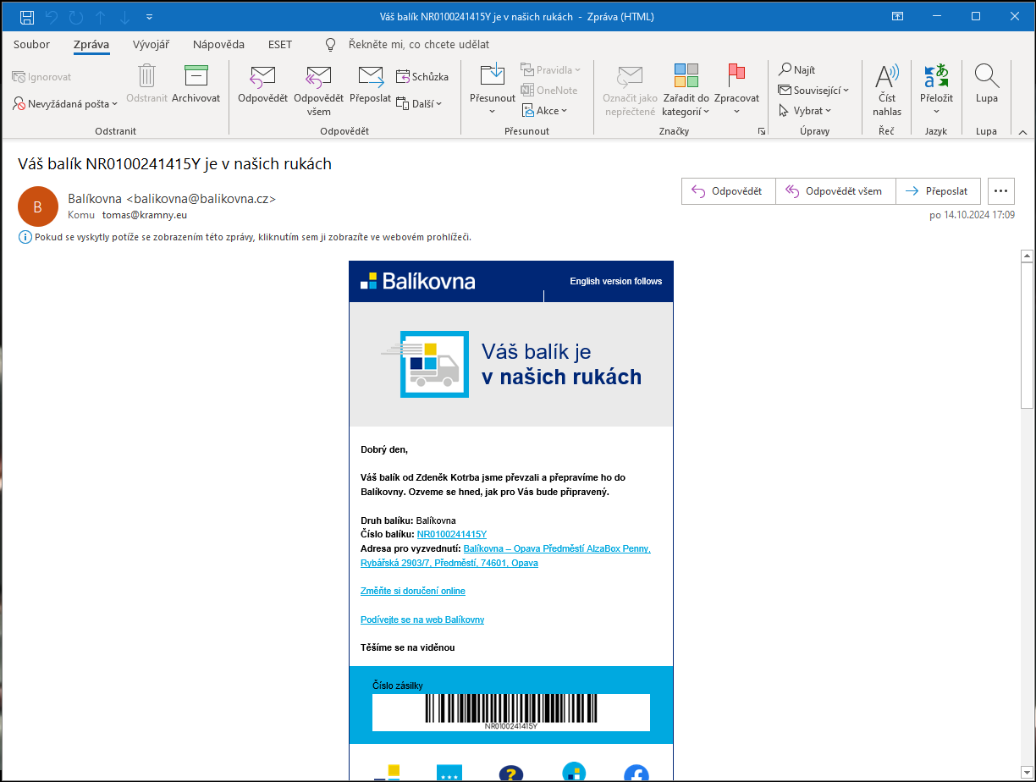Click the delivery truck image
This screenshot has width=1036, height=782.
(x=424, y=364)
